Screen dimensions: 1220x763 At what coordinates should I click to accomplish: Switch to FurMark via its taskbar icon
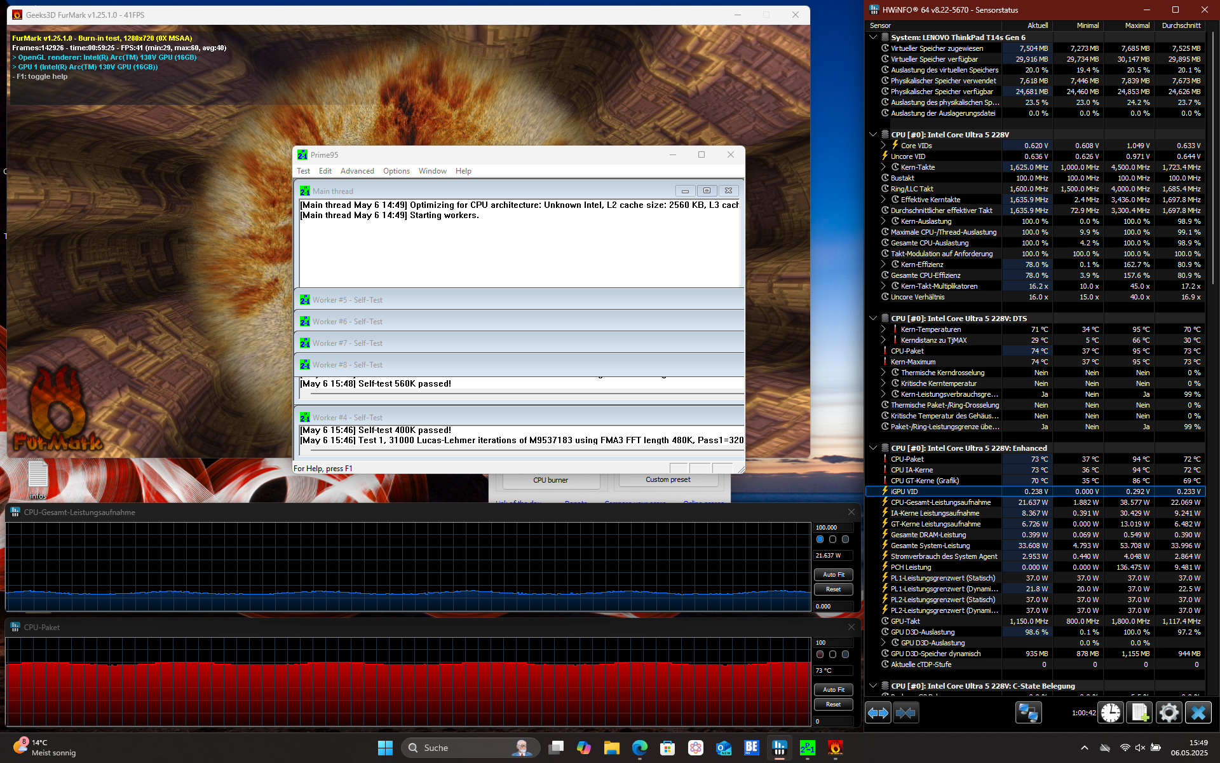[x=836, y=748]
